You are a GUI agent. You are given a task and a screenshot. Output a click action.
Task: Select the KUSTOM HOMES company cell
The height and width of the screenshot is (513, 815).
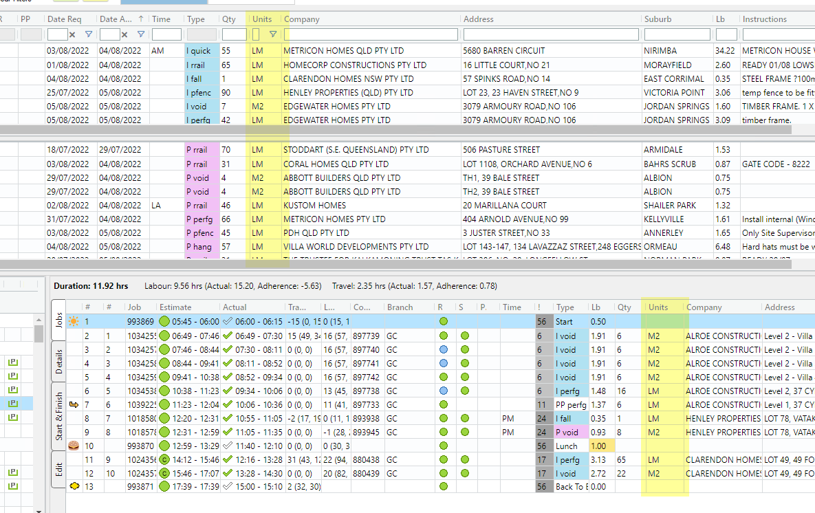tap(371, 206)
